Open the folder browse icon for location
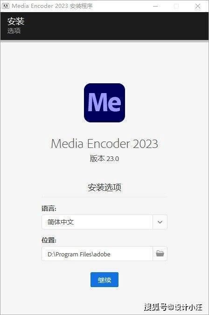Screen dimensions: 209x315 tap(160, 254)
